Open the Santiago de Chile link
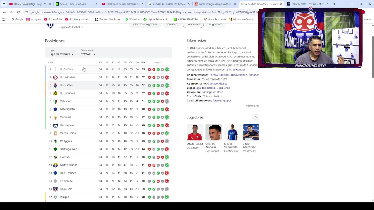 pyautogui.click(x=212, y=92)
